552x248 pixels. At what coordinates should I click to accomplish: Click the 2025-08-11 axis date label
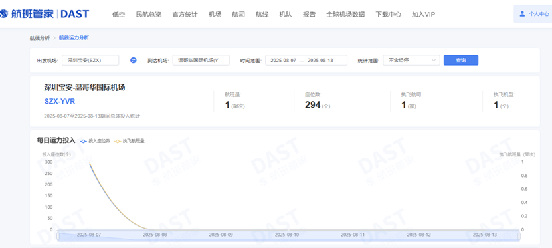coord(353,234)
